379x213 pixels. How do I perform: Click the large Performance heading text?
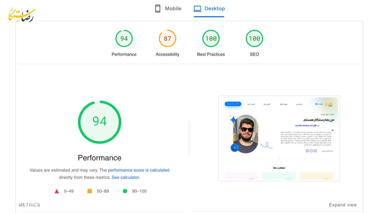[99, 158]
